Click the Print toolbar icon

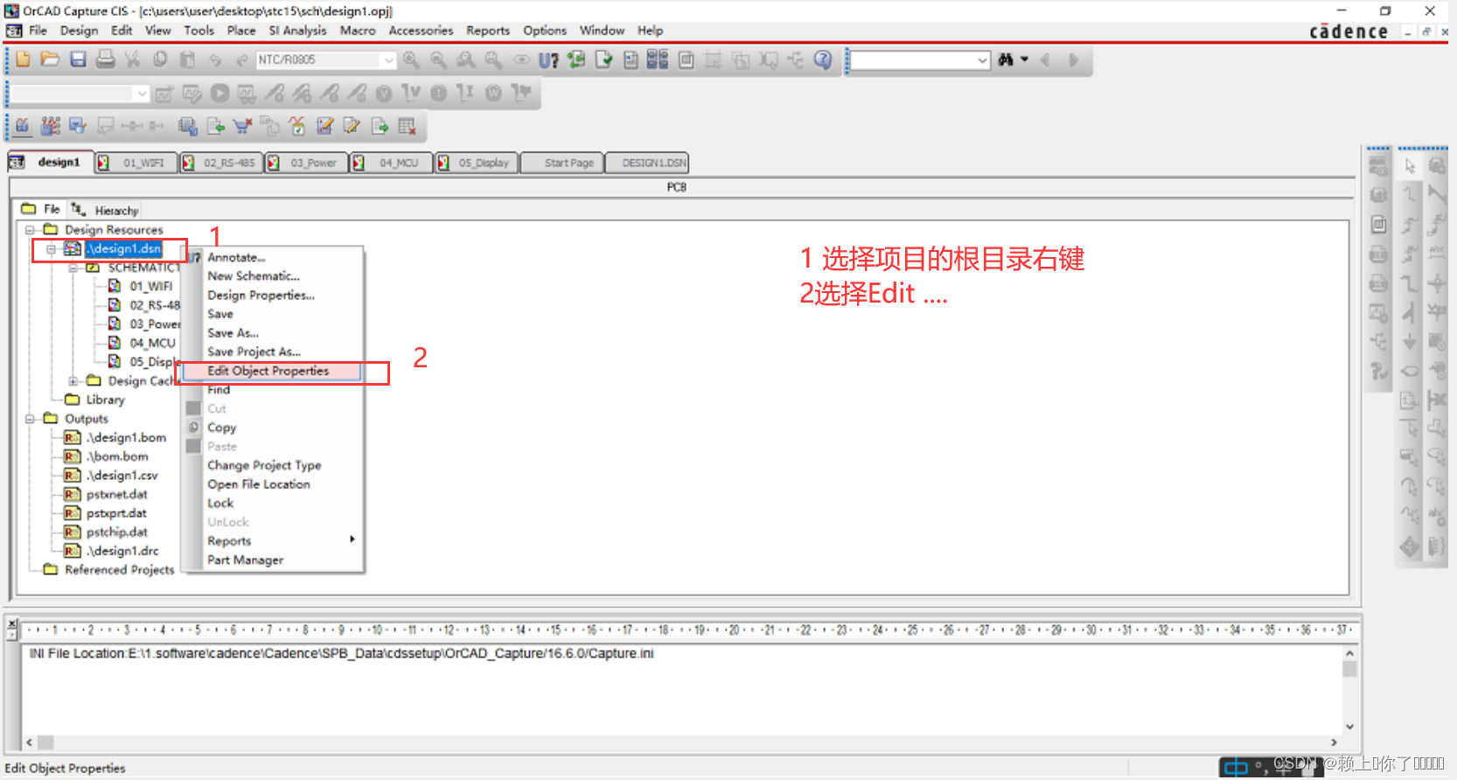coord(105,59)
